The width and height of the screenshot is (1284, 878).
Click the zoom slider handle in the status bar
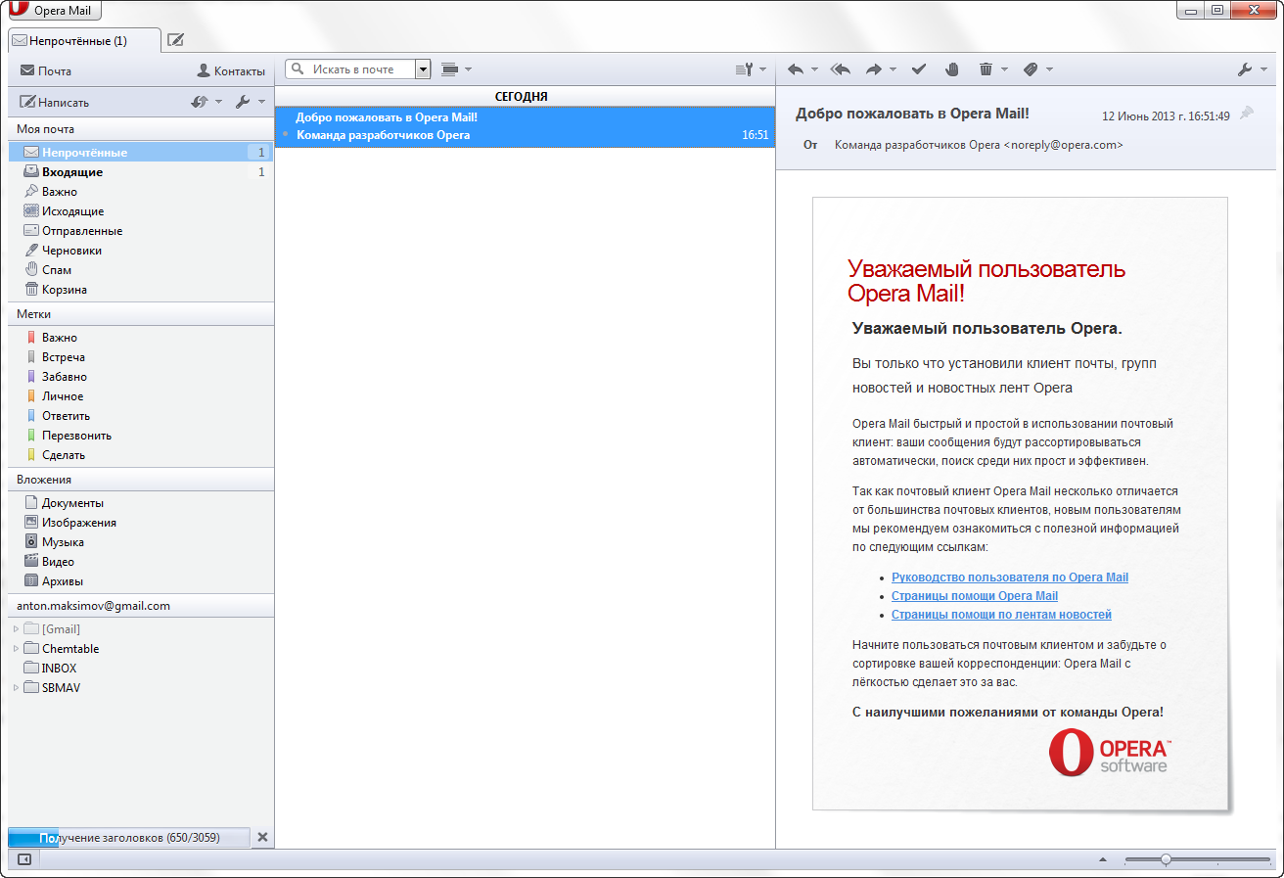click(1166, 859)
